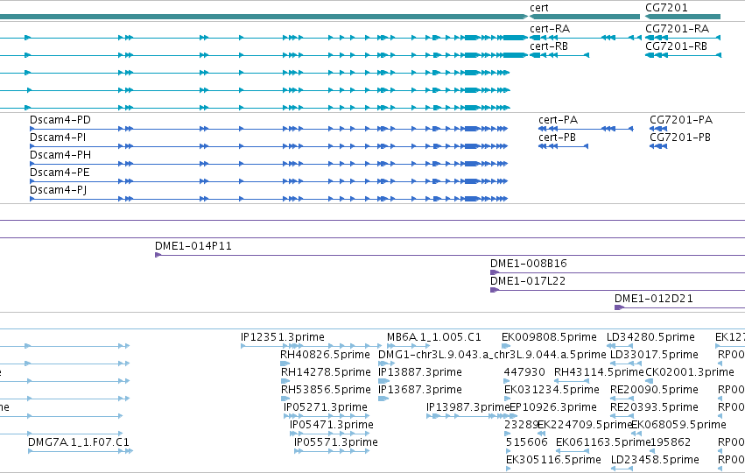Select cert-PB protein label
The height and width of the screenshot is (473, 745).
tap(557, 138)
